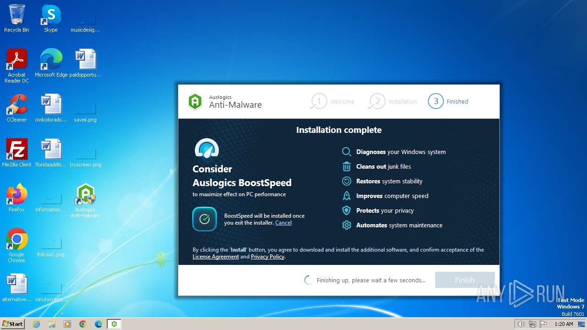Open the civilcolorado... Word document
Image resolution: width=587 pixels, height=330 pixels.
pyautogui.click(x=51, y=108)
